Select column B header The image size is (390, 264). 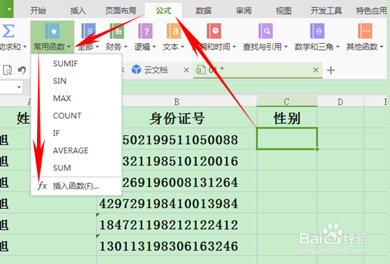click(x=177, y=102)
